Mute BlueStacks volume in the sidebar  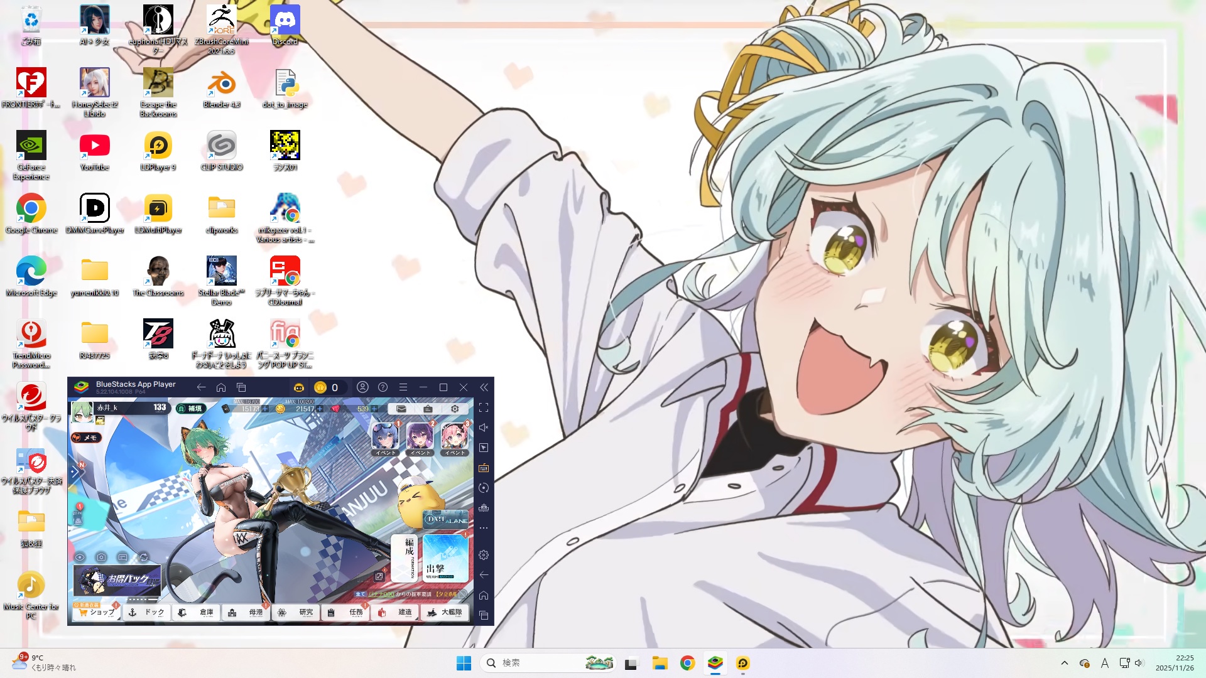484,428
